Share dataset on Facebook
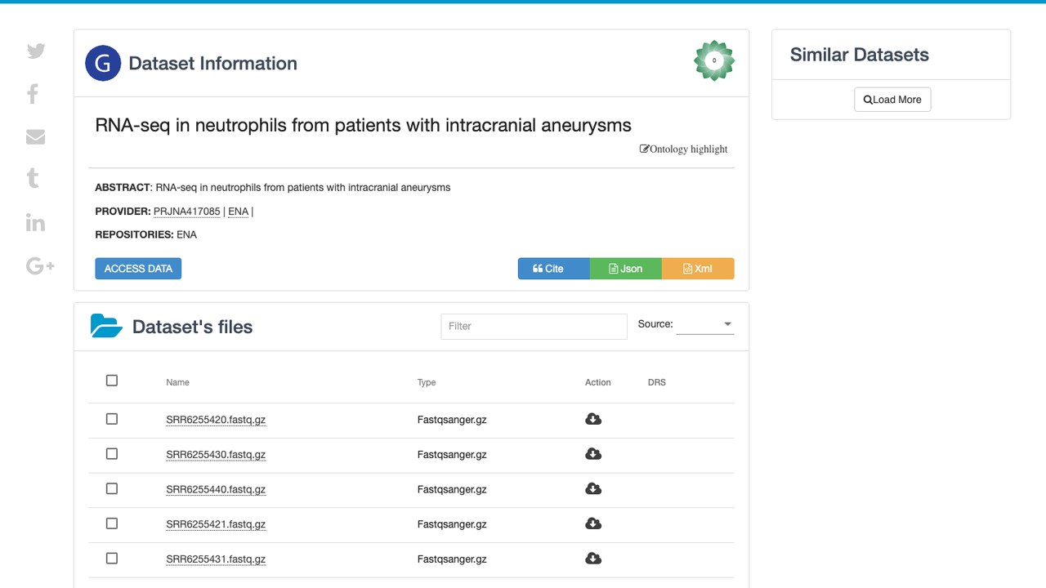 pos(33,94)
